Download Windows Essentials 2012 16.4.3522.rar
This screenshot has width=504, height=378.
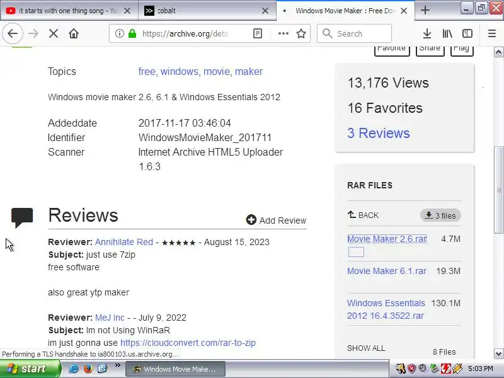386,309
